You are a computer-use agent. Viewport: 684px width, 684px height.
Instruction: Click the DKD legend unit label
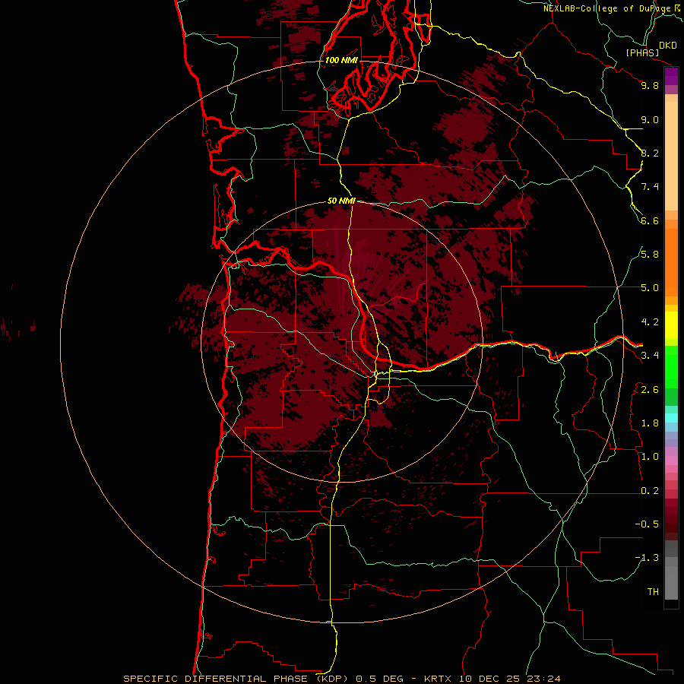tap(668, 46)
